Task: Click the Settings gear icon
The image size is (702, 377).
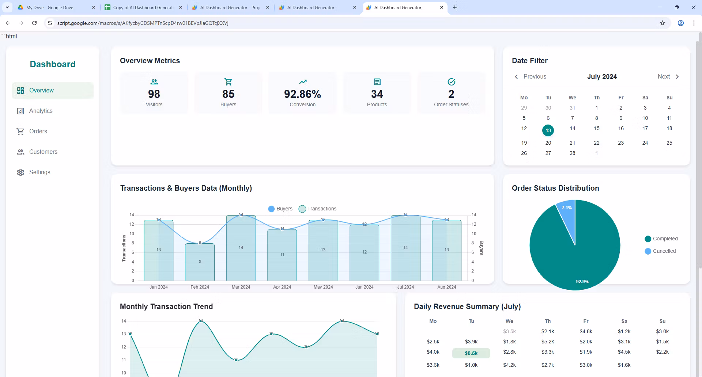Action: 20,172
